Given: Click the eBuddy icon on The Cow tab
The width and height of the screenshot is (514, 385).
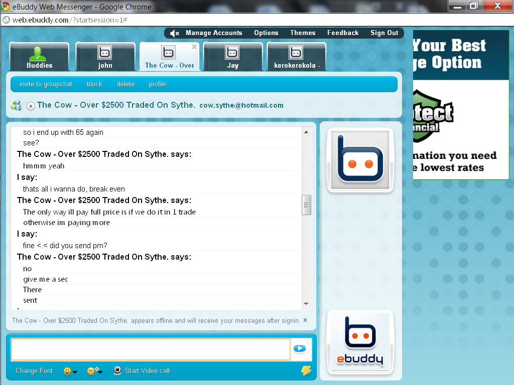Looking at the screenshot, I should (168, 52).
